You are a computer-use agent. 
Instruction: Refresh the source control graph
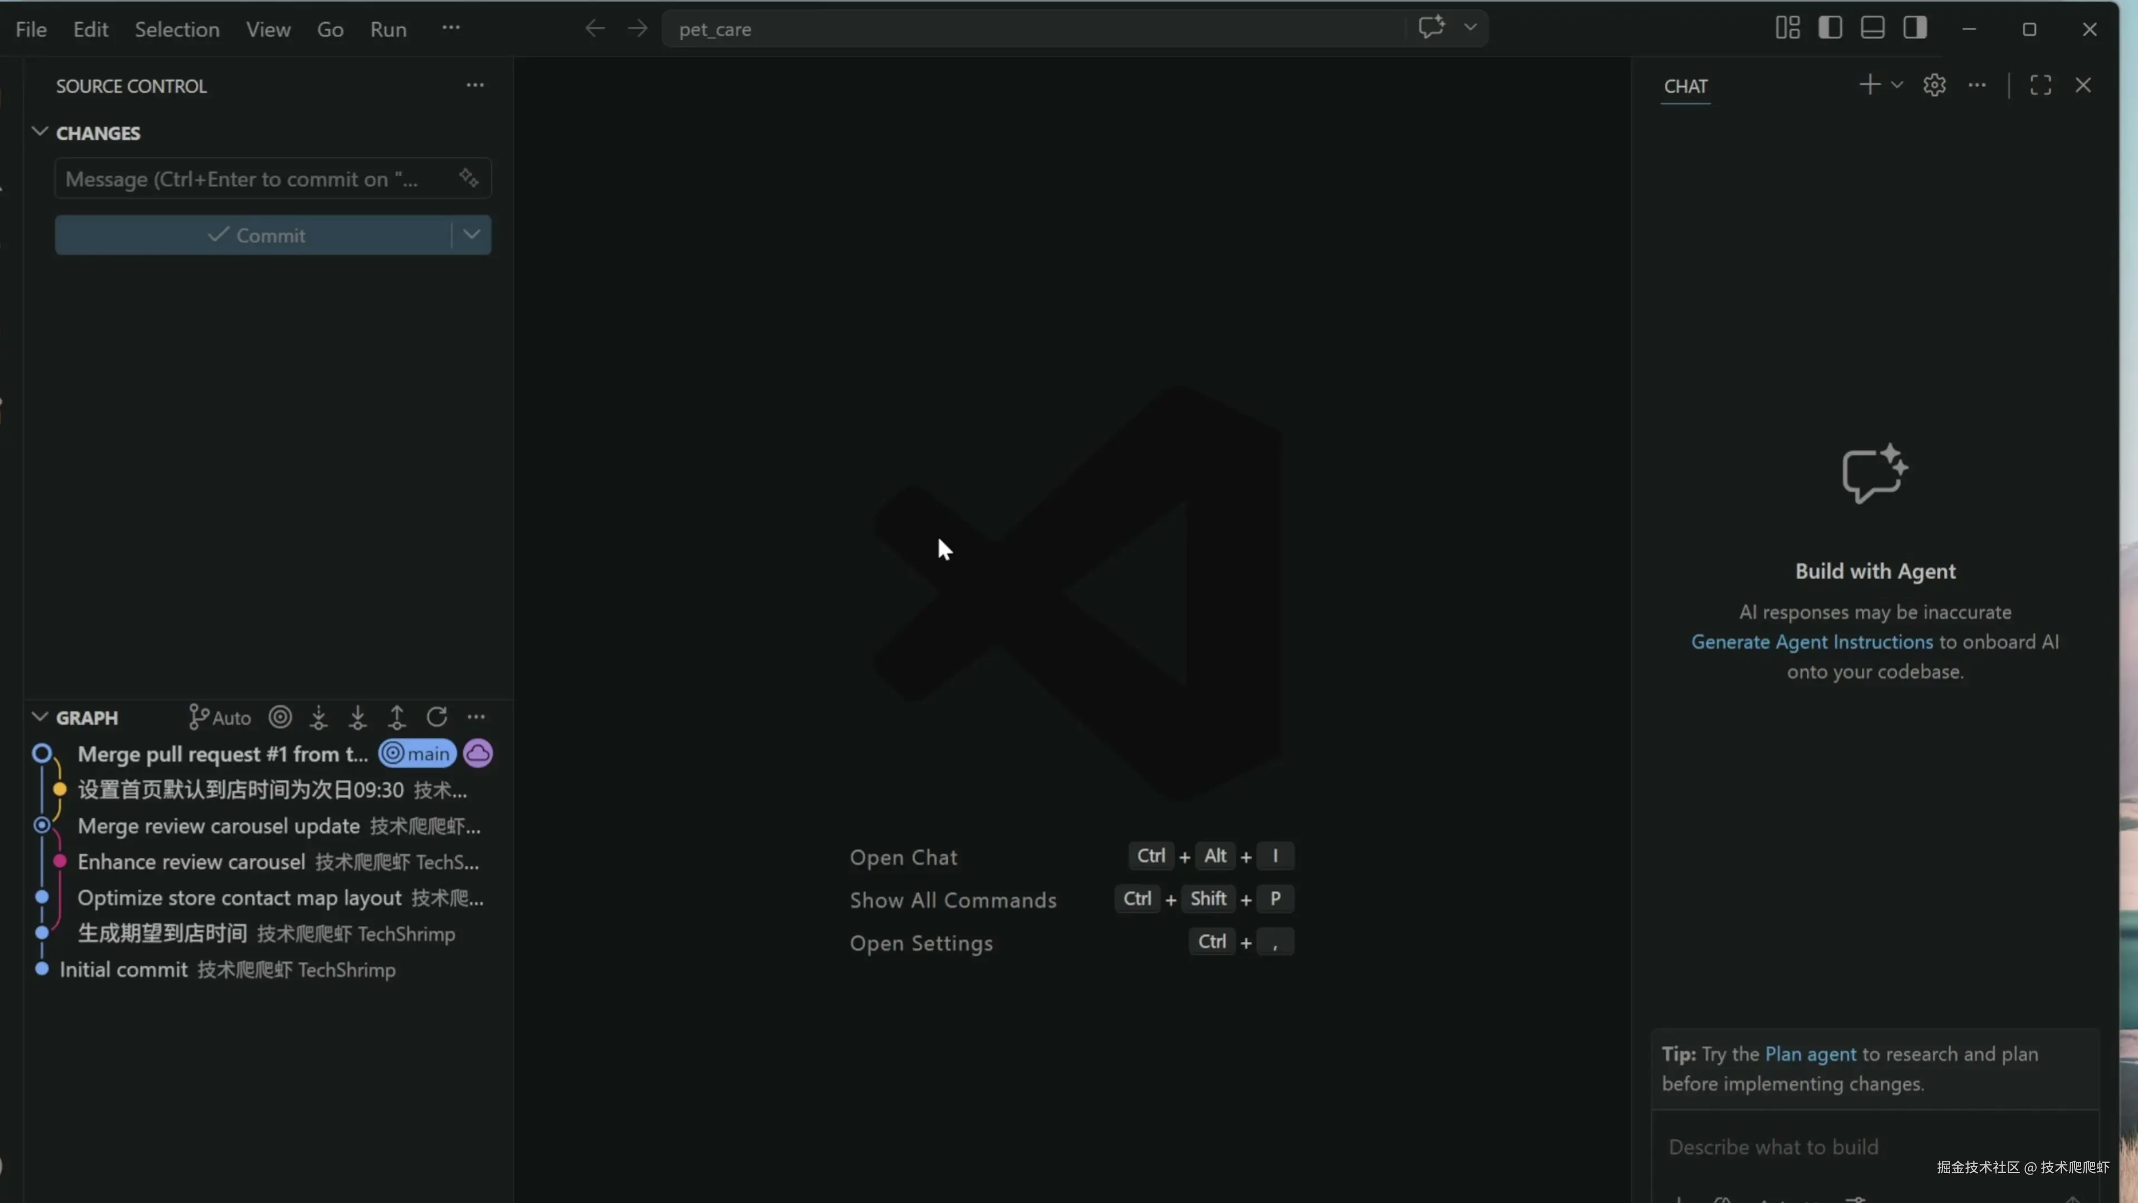click(437, 716)
